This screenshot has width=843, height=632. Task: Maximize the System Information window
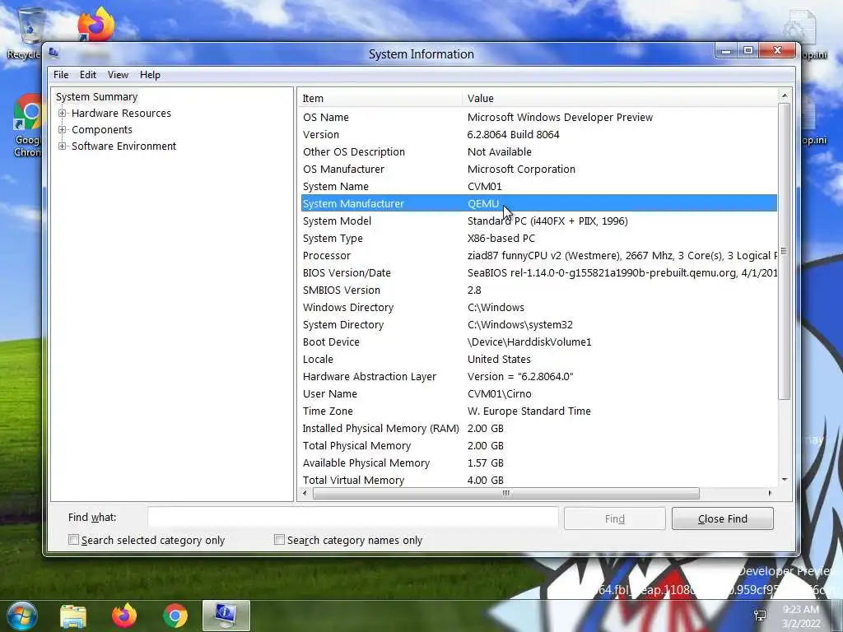pyautogui.click(x=748, y=50)
